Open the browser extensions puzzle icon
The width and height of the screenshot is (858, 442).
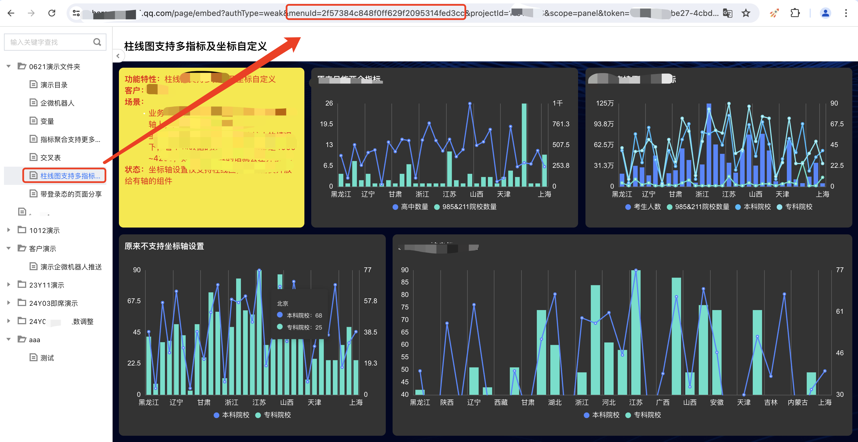pyautogui.click(x=795, y=13)
